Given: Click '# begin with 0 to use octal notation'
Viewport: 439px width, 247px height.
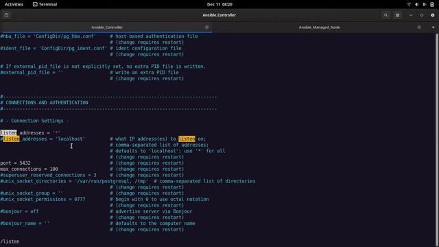Looking at the screenshot, I should tap(159, 200).
